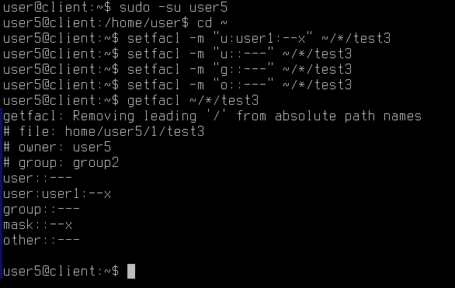Viewport: 455px width, 288px height.
Task: Click the blinking cursor block at the prompt
Action: 131,271
